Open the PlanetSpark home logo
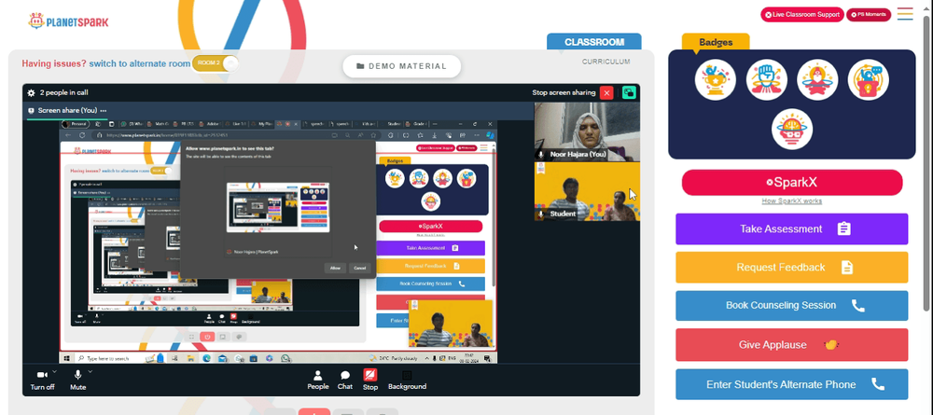Screen dimensions: 933x415 click(68, 21)
